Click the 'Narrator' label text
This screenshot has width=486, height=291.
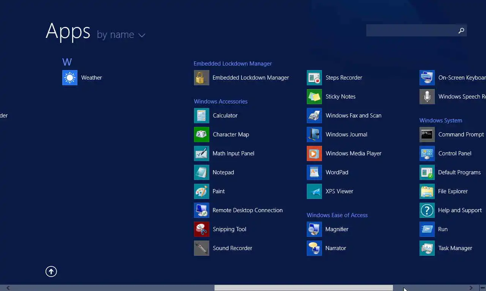[x=336, y=248]
